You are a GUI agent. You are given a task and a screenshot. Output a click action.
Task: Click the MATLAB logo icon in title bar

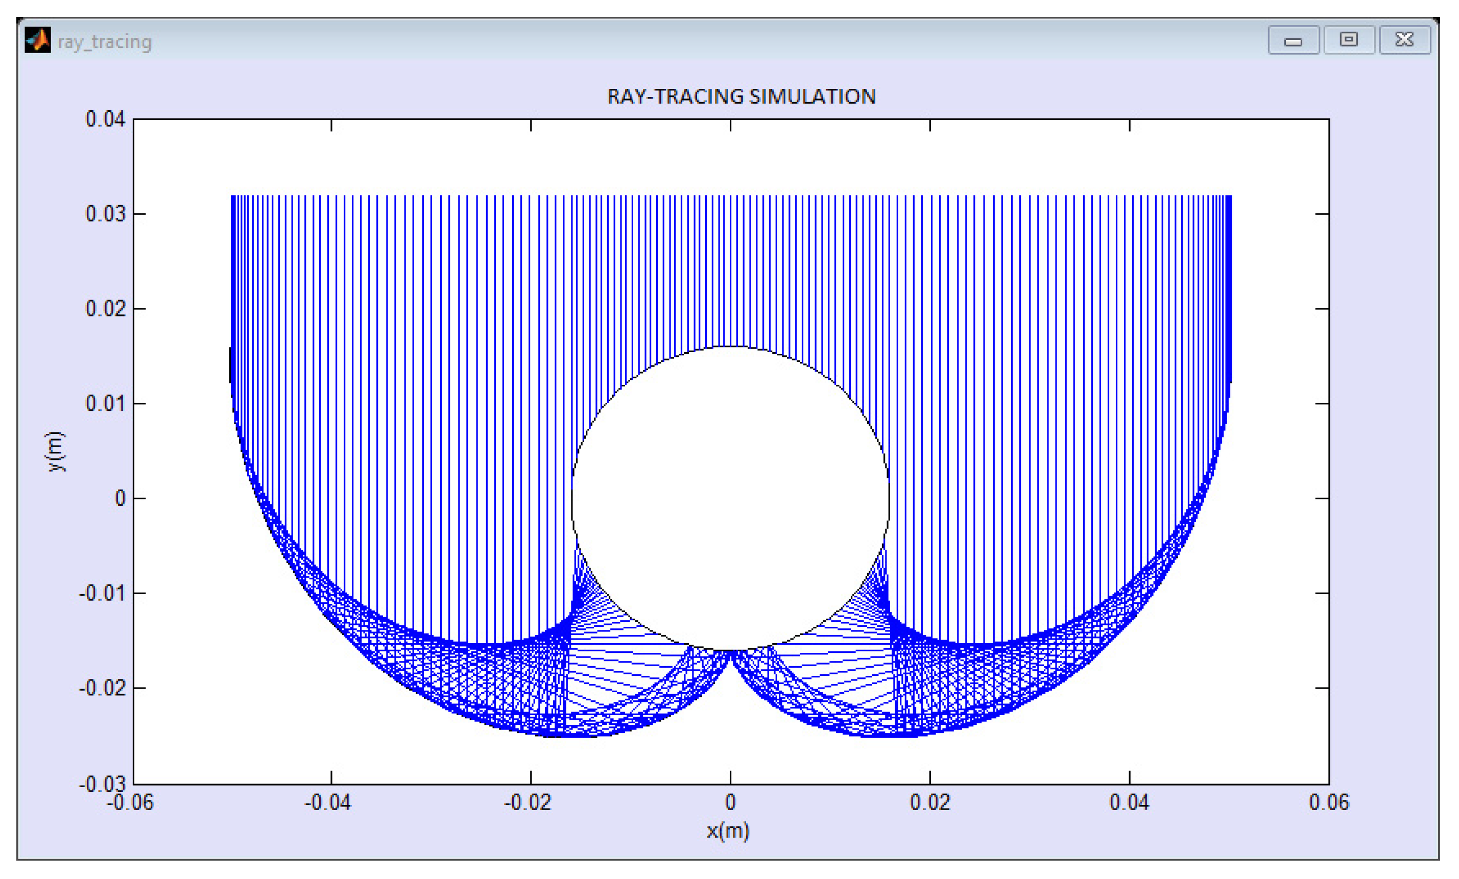(38, 40)
